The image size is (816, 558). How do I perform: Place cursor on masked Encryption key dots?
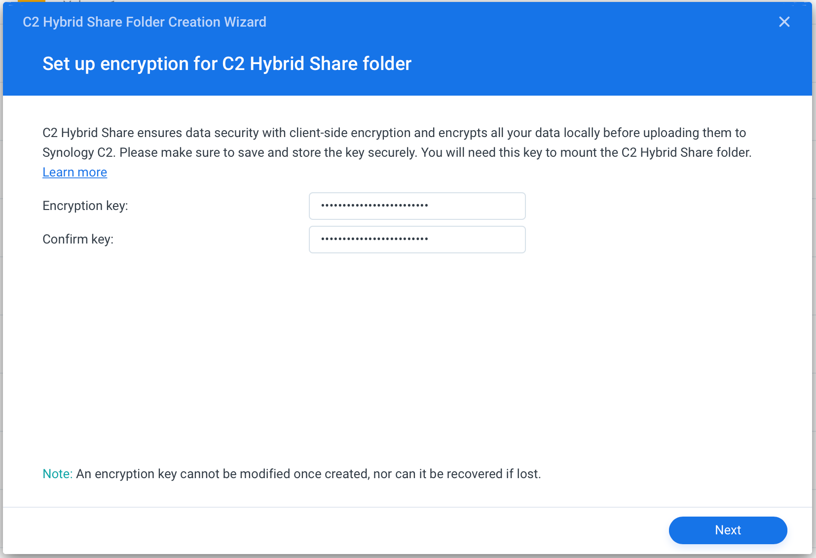(374, 206)
